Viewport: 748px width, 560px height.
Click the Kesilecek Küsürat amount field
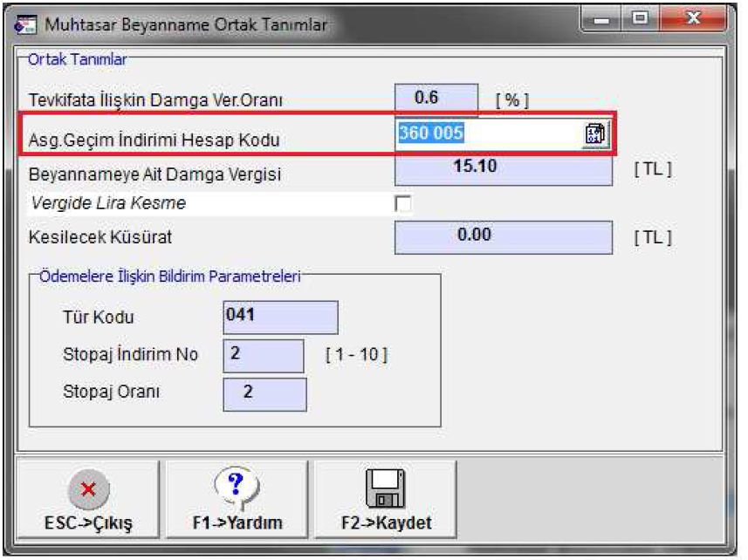pos(504,236)
